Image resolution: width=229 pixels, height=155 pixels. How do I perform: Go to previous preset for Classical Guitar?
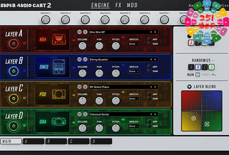[151, 114]
